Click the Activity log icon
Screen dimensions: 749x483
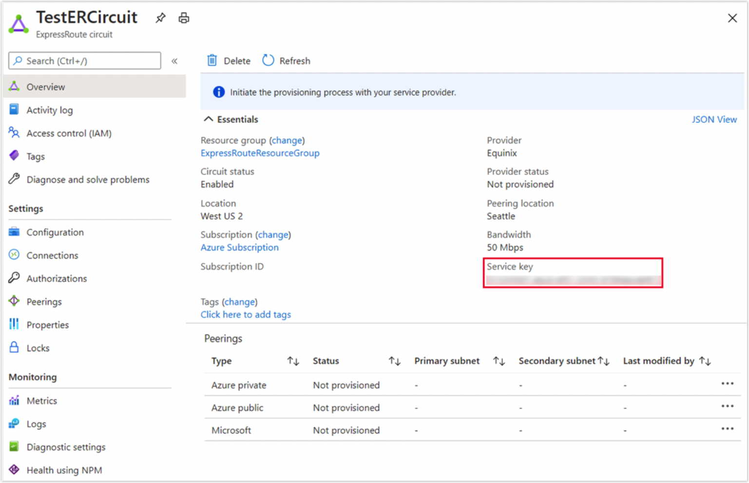[x=14, y=109]
